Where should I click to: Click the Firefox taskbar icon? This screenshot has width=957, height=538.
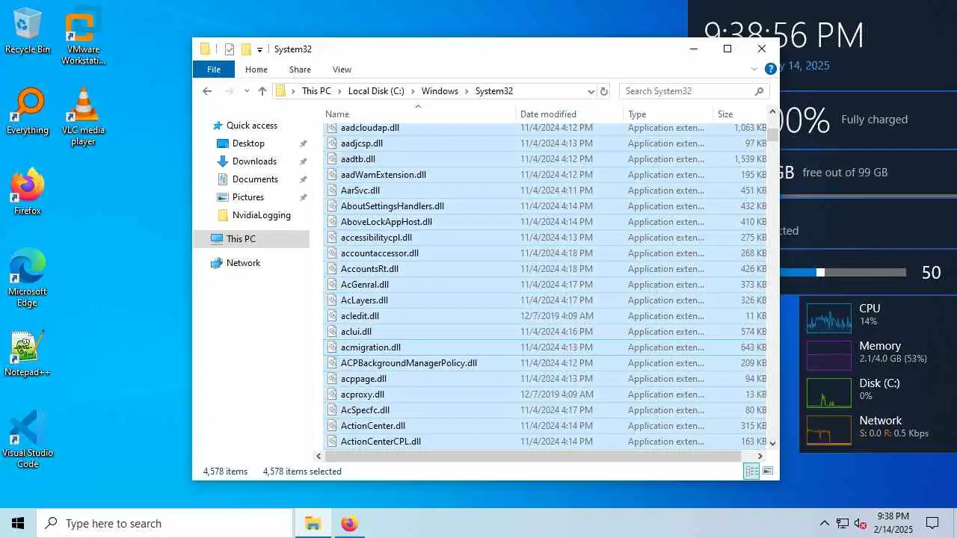tap(349, 523)
